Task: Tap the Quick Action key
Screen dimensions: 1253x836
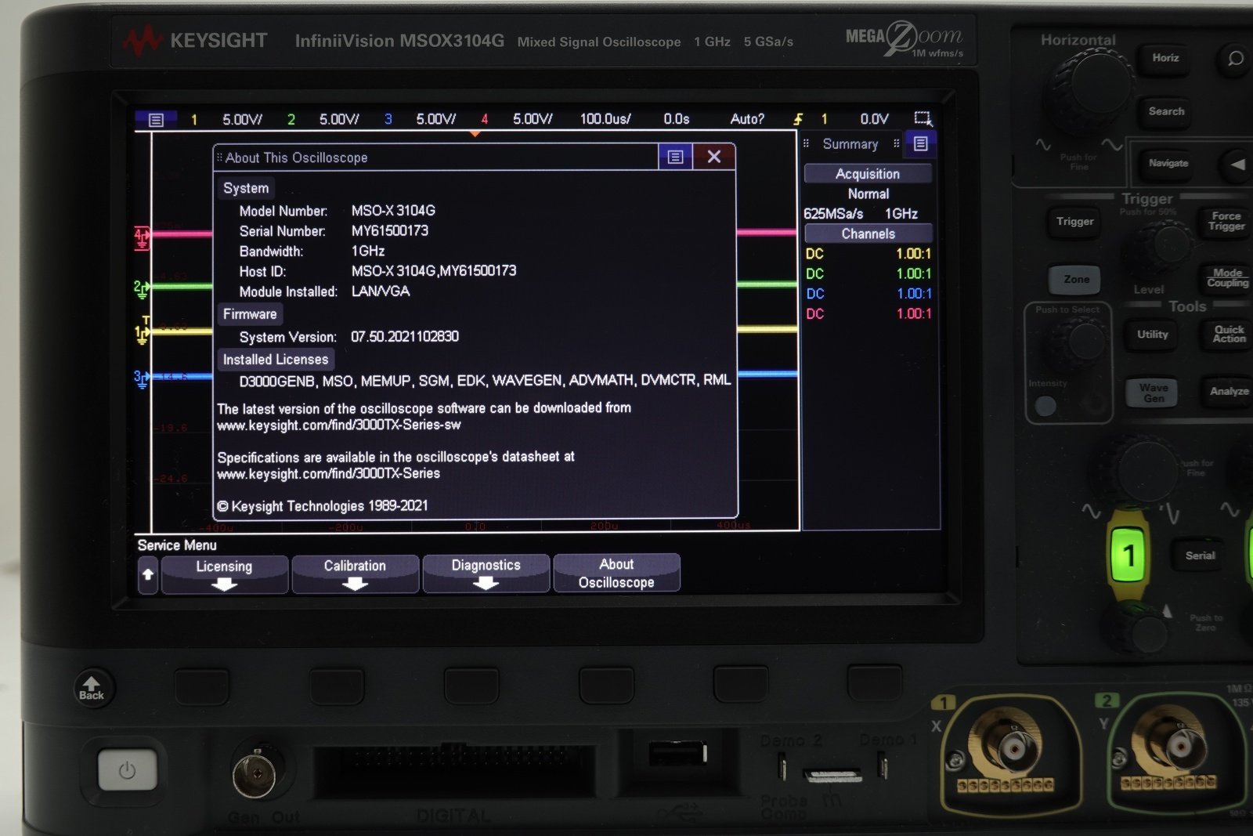Action: (x=1228, y=335)
